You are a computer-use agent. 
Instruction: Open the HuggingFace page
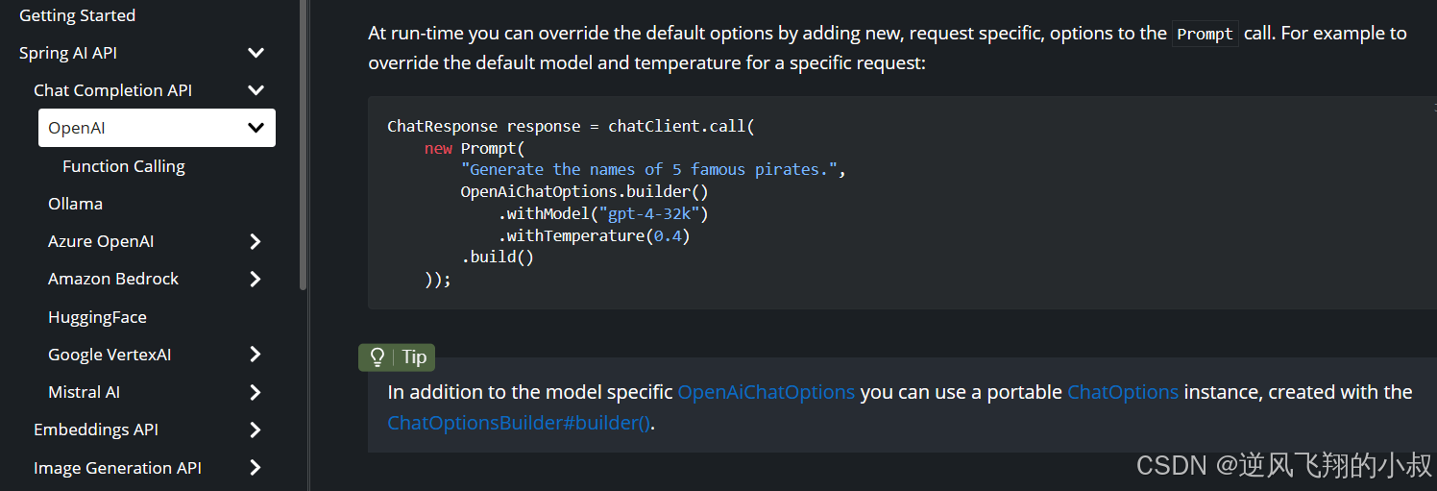click(97, 317)
